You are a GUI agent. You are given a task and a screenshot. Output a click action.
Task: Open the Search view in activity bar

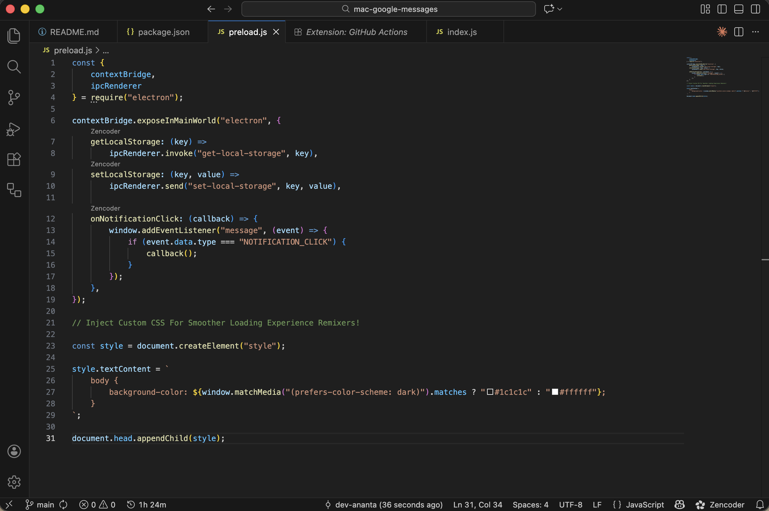pyautogui.click(x=14, y=66)
